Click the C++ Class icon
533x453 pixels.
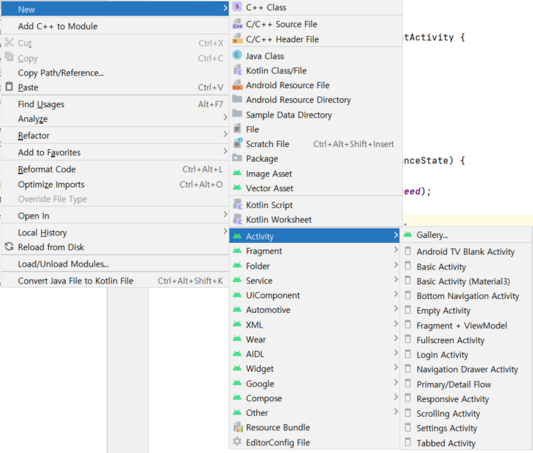click(x=237, y=7)
